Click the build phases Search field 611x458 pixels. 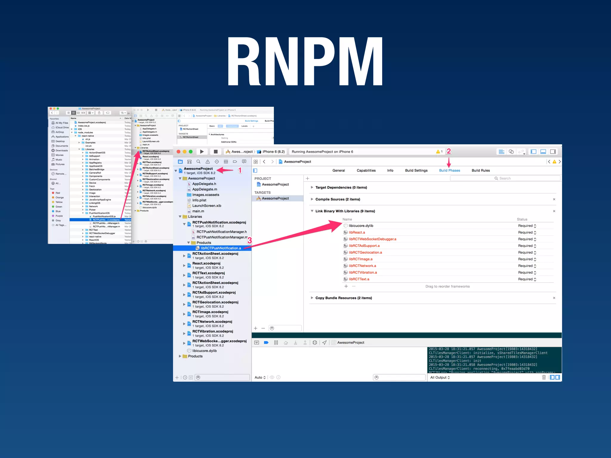coord(505,178)
